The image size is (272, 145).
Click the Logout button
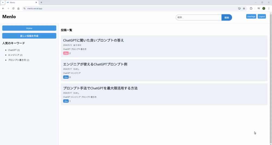click(262, 17)
